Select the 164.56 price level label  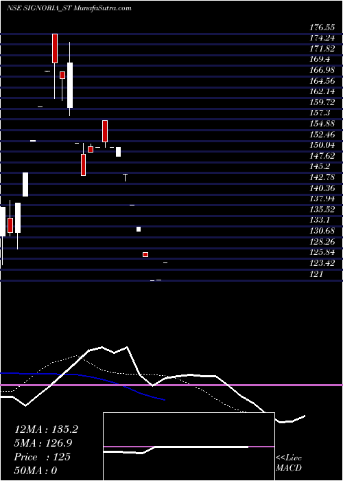[322, 80]
